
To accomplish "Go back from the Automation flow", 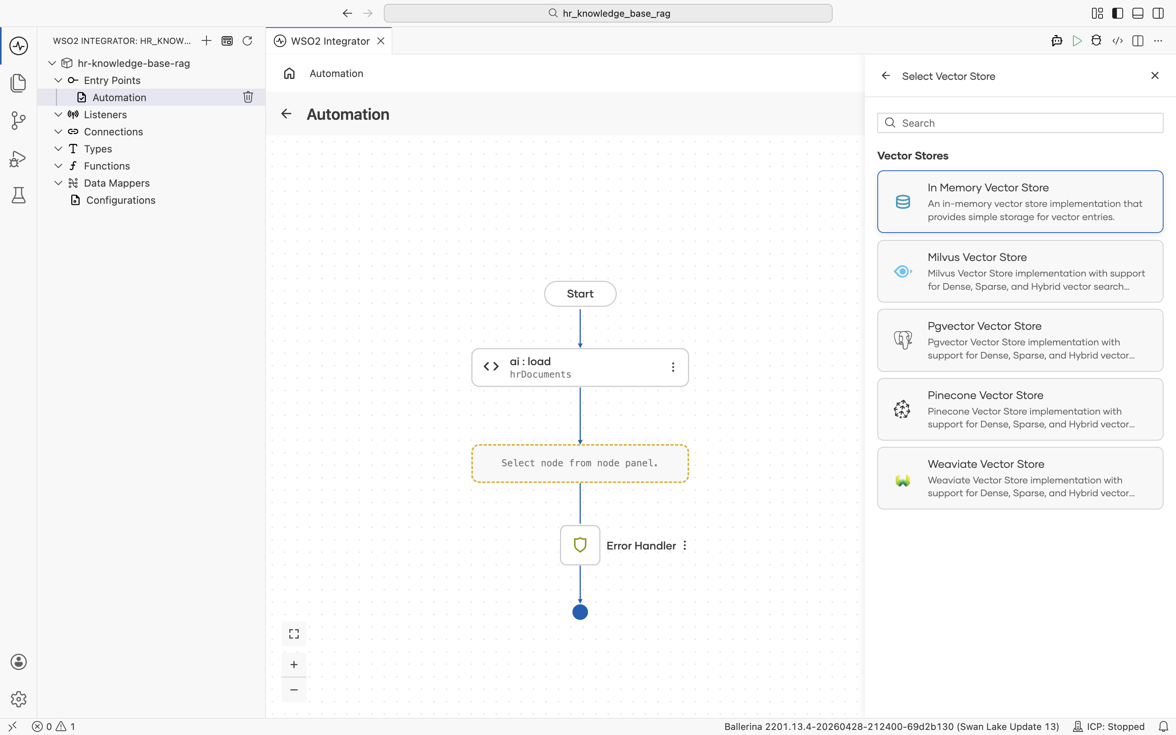I will tap(286, 114).
